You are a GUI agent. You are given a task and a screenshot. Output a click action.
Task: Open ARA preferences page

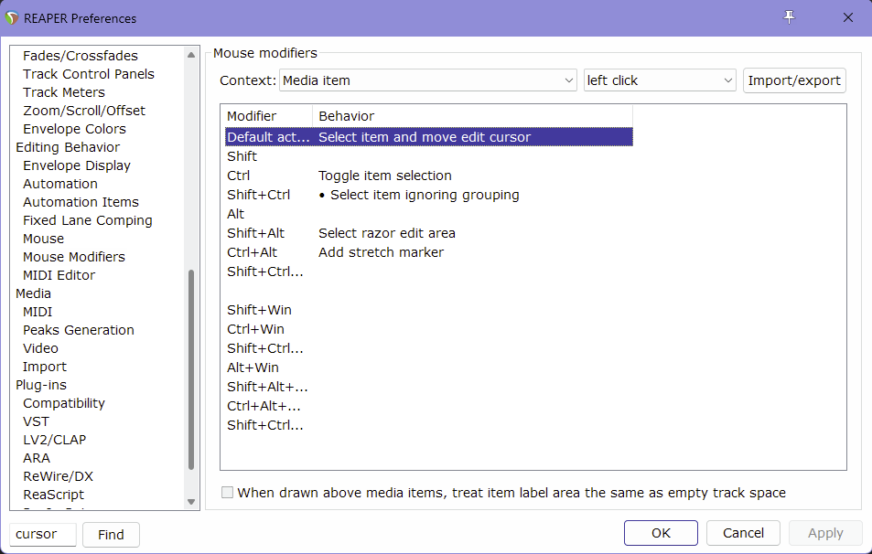coord(37,458)
